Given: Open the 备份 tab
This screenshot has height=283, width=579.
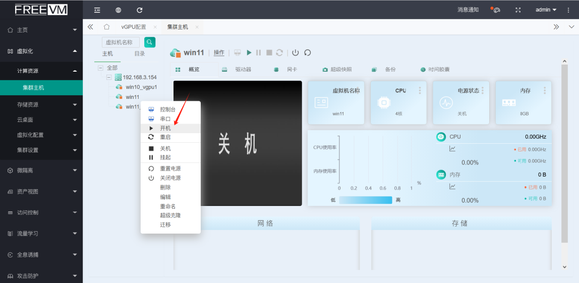Looking at the screenshot, I should 390,70.
